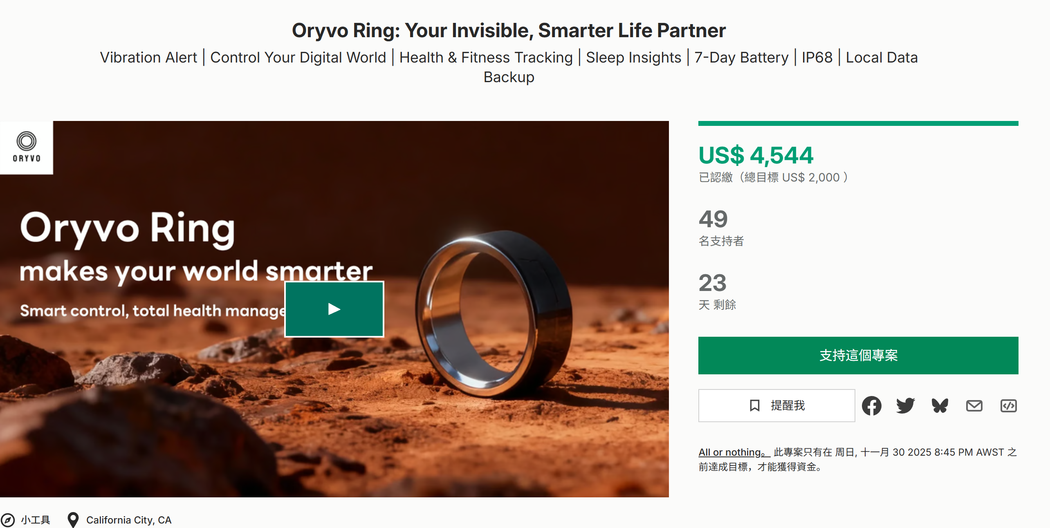1050x528 pixels.
Task: Click the location pin icon
Action: pos(73,520)
